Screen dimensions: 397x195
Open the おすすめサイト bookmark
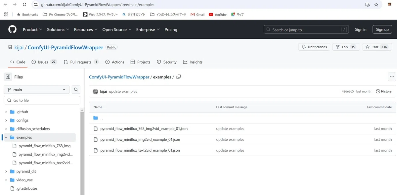(x=134, y=15)
